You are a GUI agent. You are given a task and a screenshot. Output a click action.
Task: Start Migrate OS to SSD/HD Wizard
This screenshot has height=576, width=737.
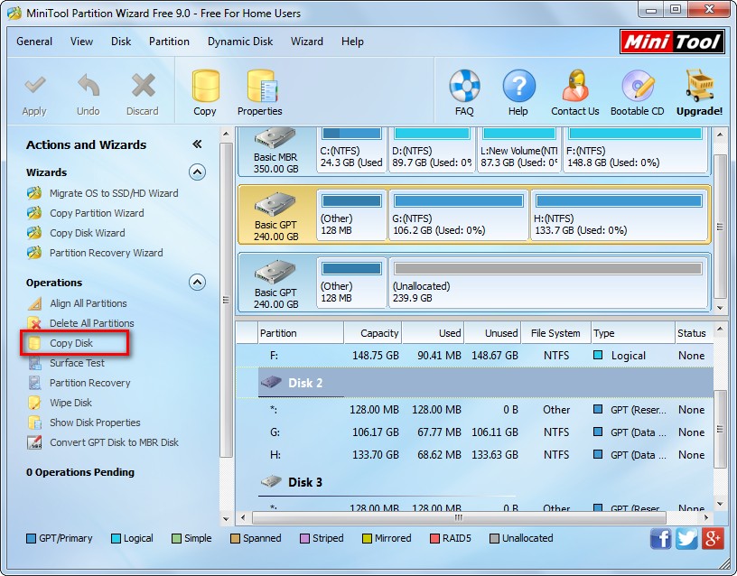114,193
